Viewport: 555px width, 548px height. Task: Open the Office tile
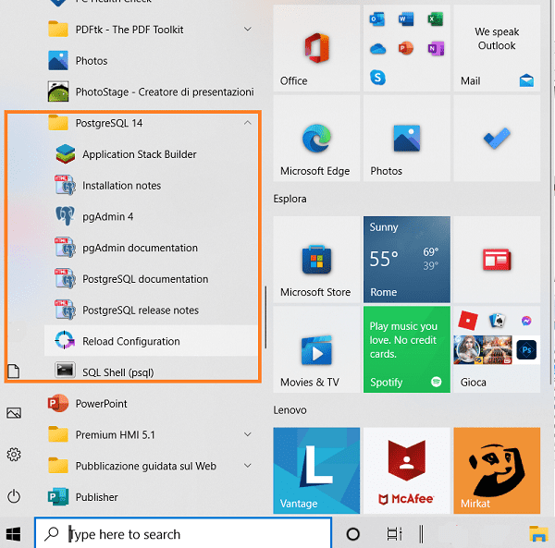(316, 48)
